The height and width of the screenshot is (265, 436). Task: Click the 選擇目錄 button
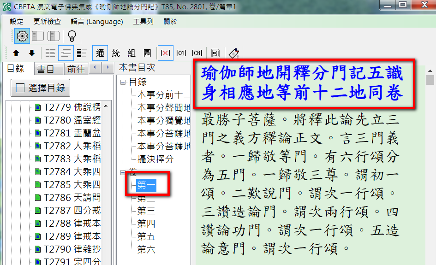[40, 88]
